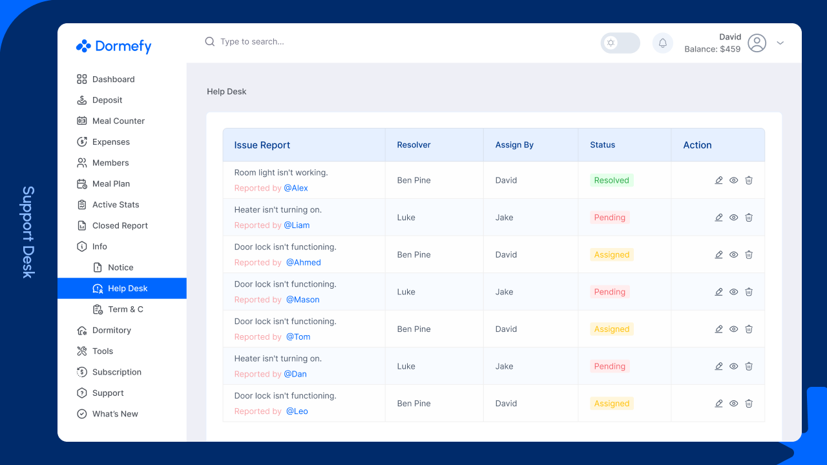
Task: View the Heater issue by Dan
Action: click(x=733, y=366)
